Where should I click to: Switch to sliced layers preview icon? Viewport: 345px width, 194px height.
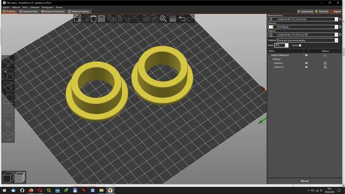20,177
